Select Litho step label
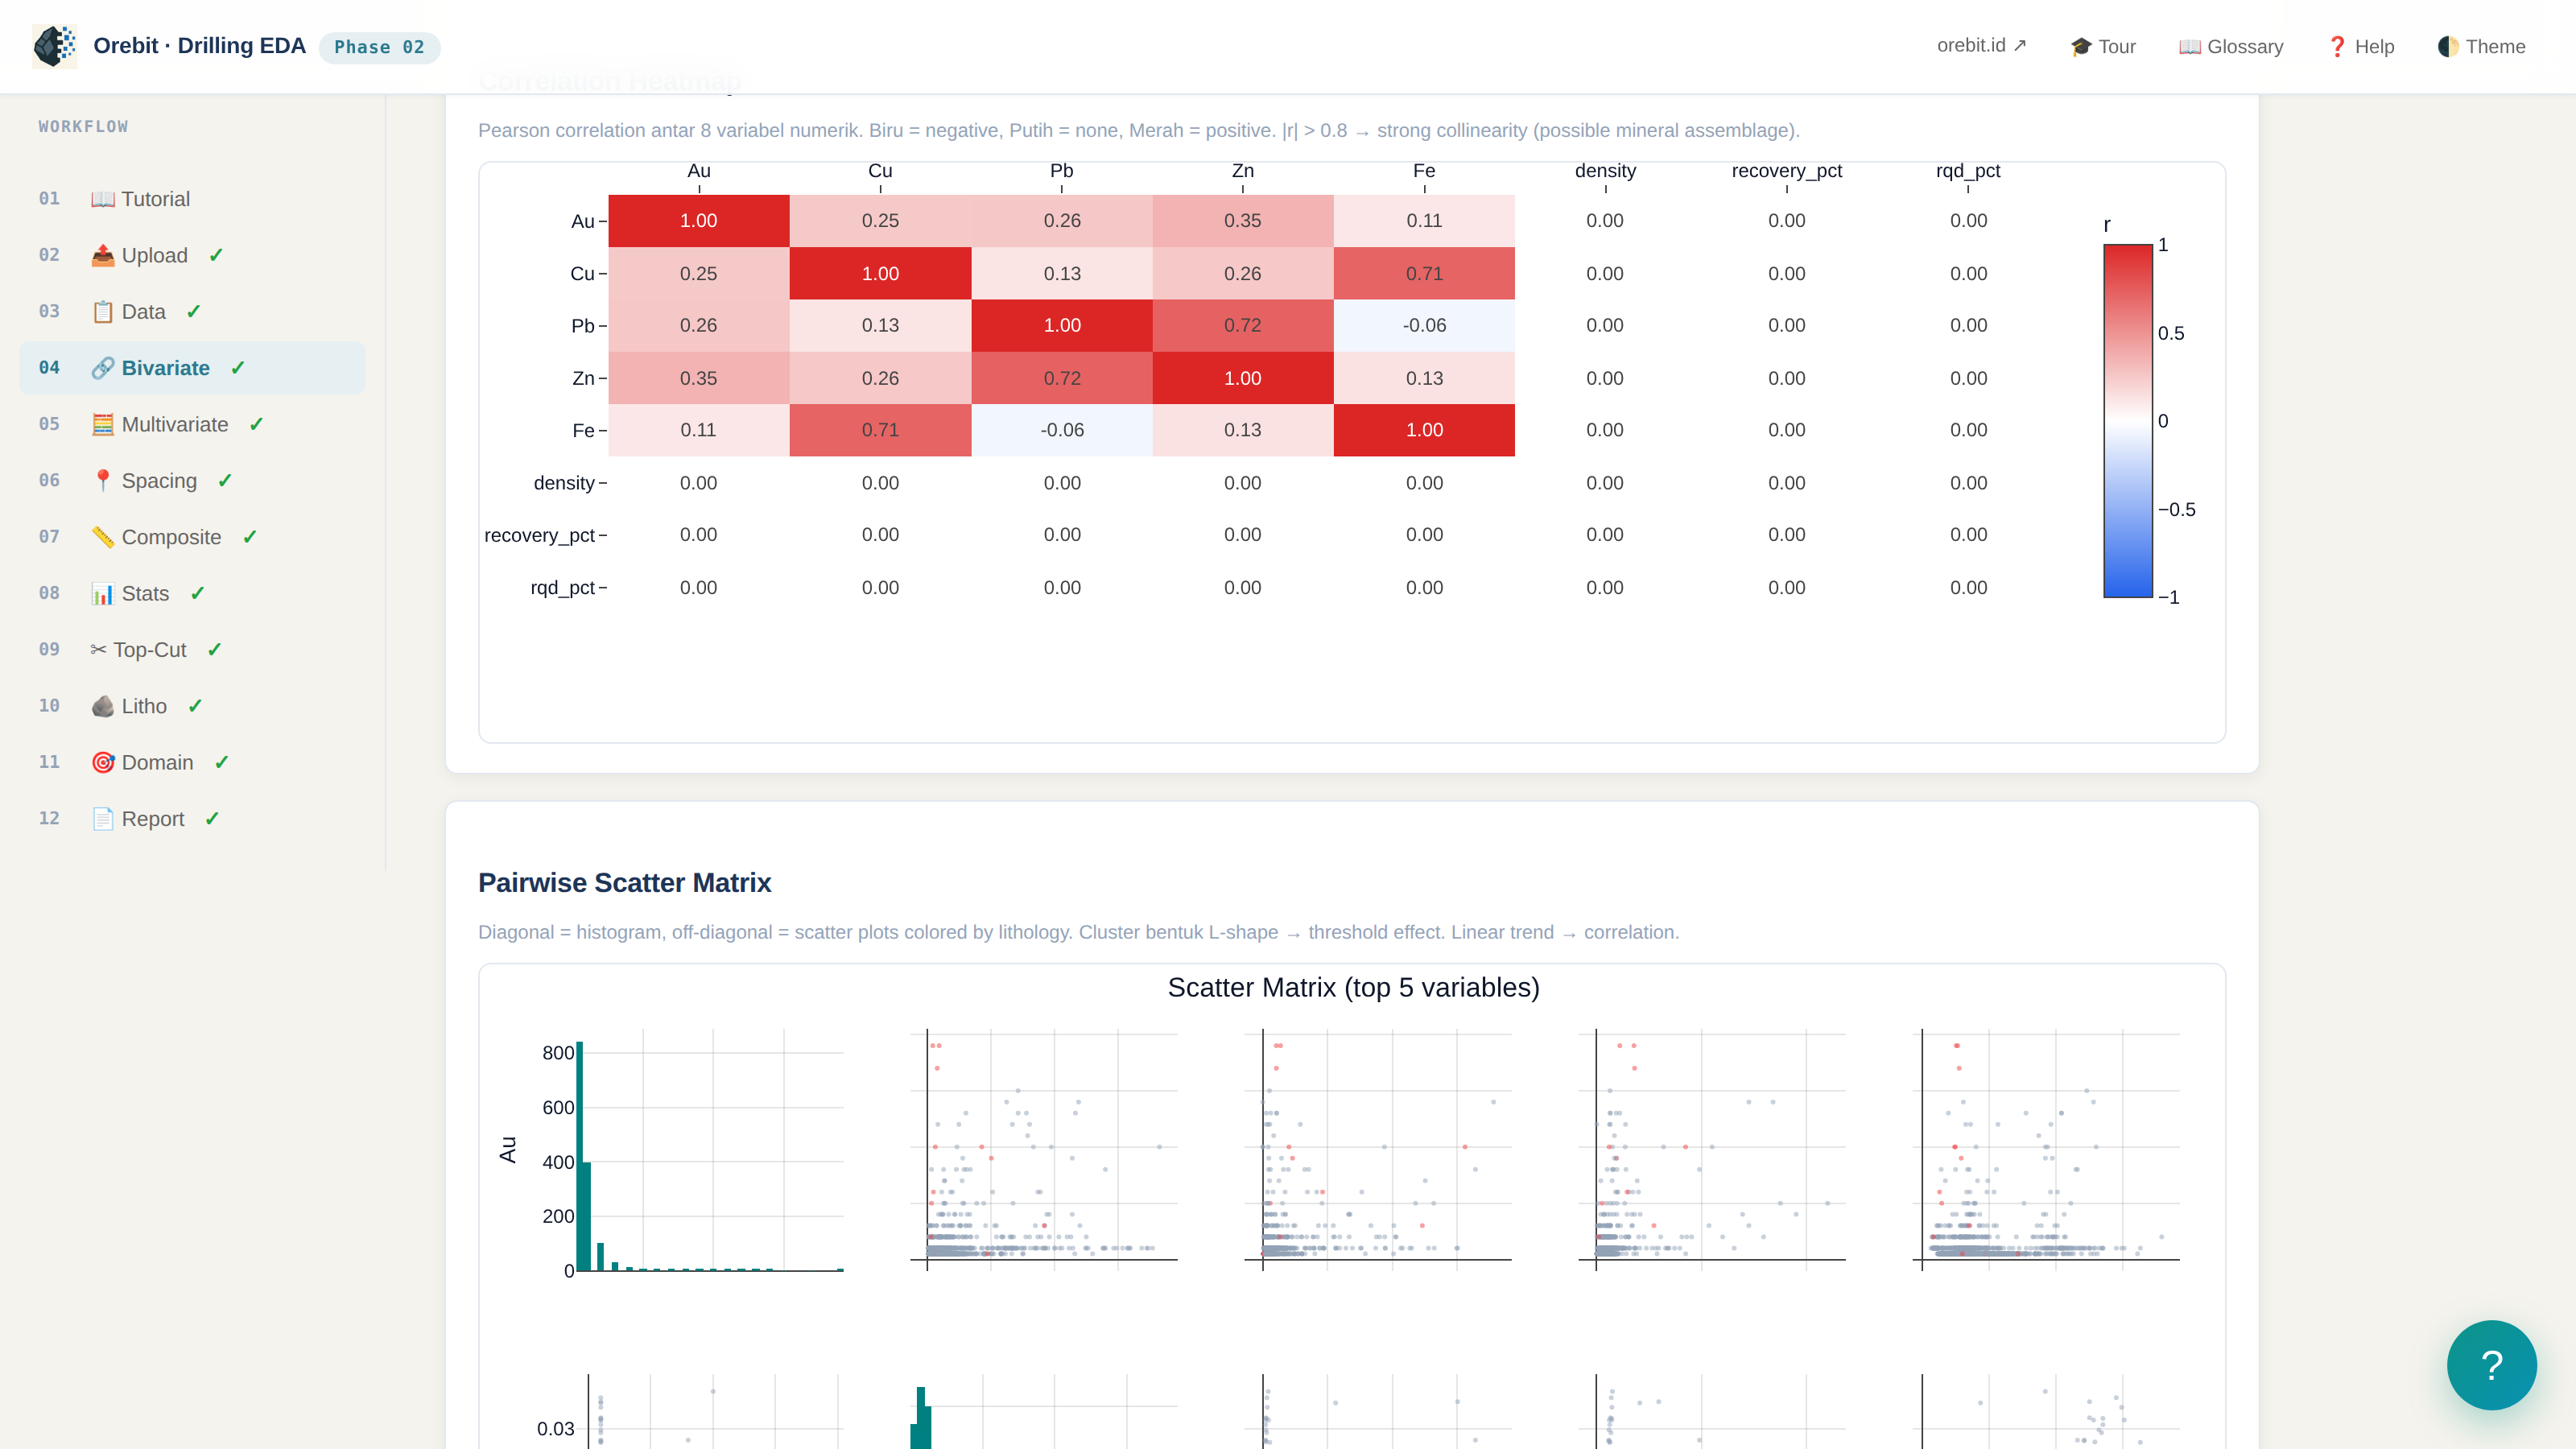This screenshot has width=2576, height=1449. pyautogui.click(x=144, y=706)
